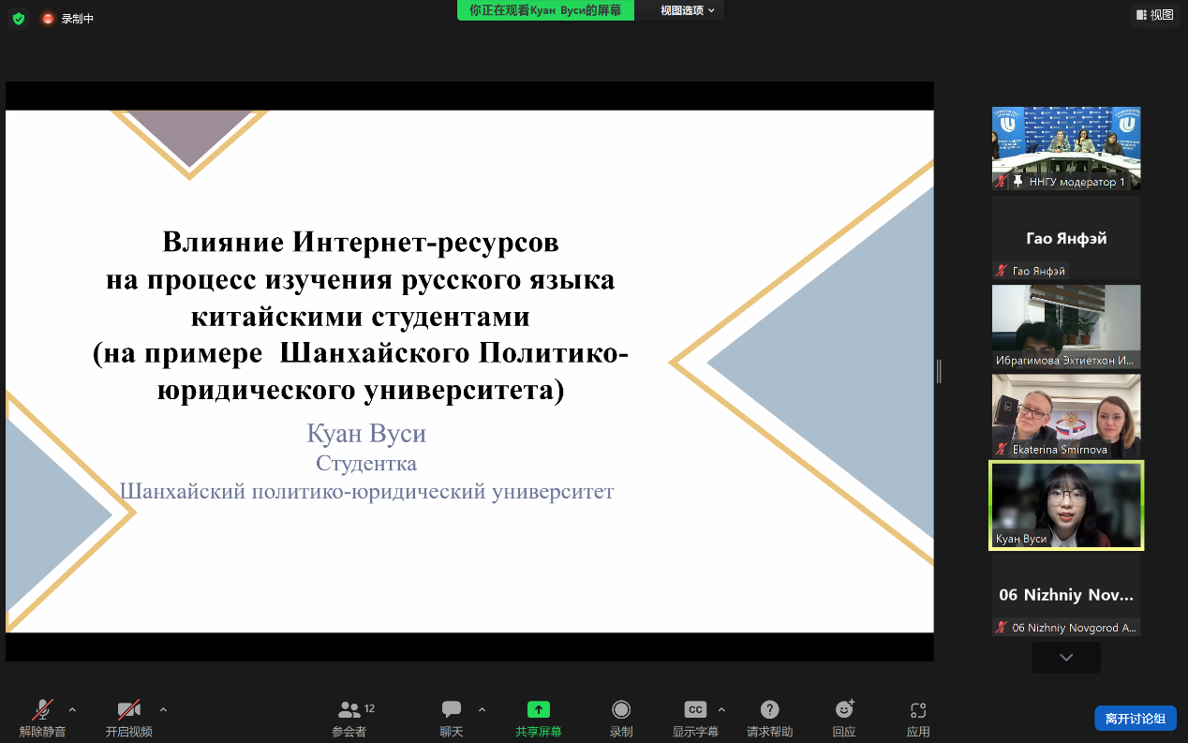Click the 录制中 recording status text

78,19
